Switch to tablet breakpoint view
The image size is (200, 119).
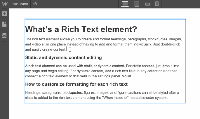(x=137, y=4)
